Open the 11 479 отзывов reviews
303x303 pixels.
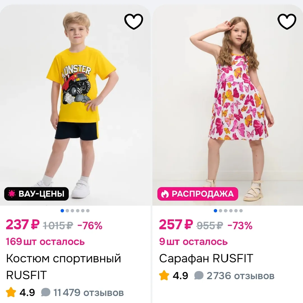click(88, 293)
